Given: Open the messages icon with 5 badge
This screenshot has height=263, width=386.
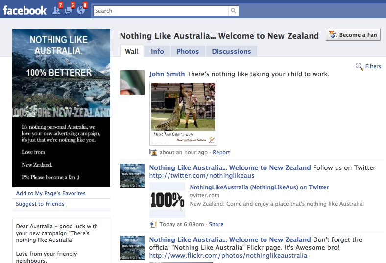Looking at the screenshot, I should (x=69, y=10).
